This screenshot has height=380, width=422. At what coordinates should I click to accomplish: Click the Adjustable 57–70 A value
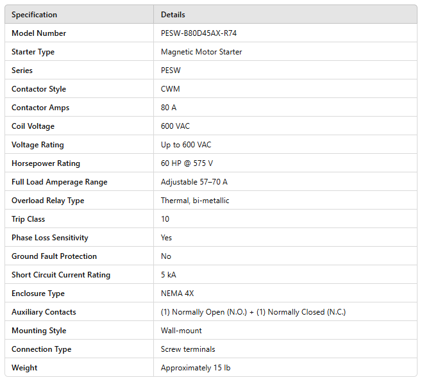[x=194, y=182]
